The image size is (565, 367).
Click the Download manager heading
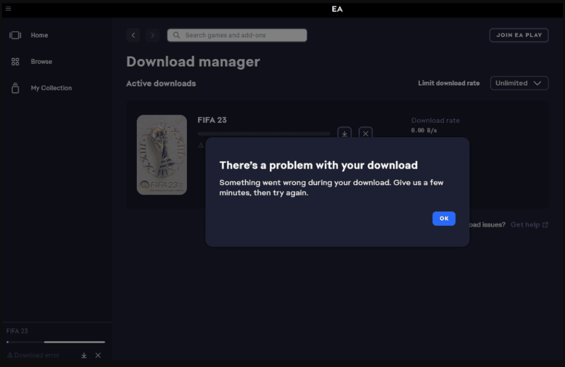pos(193,62)
